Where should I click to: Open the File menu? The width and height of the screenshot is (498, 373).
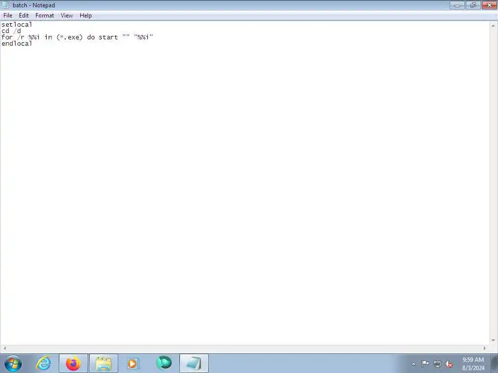pos(8,16)
